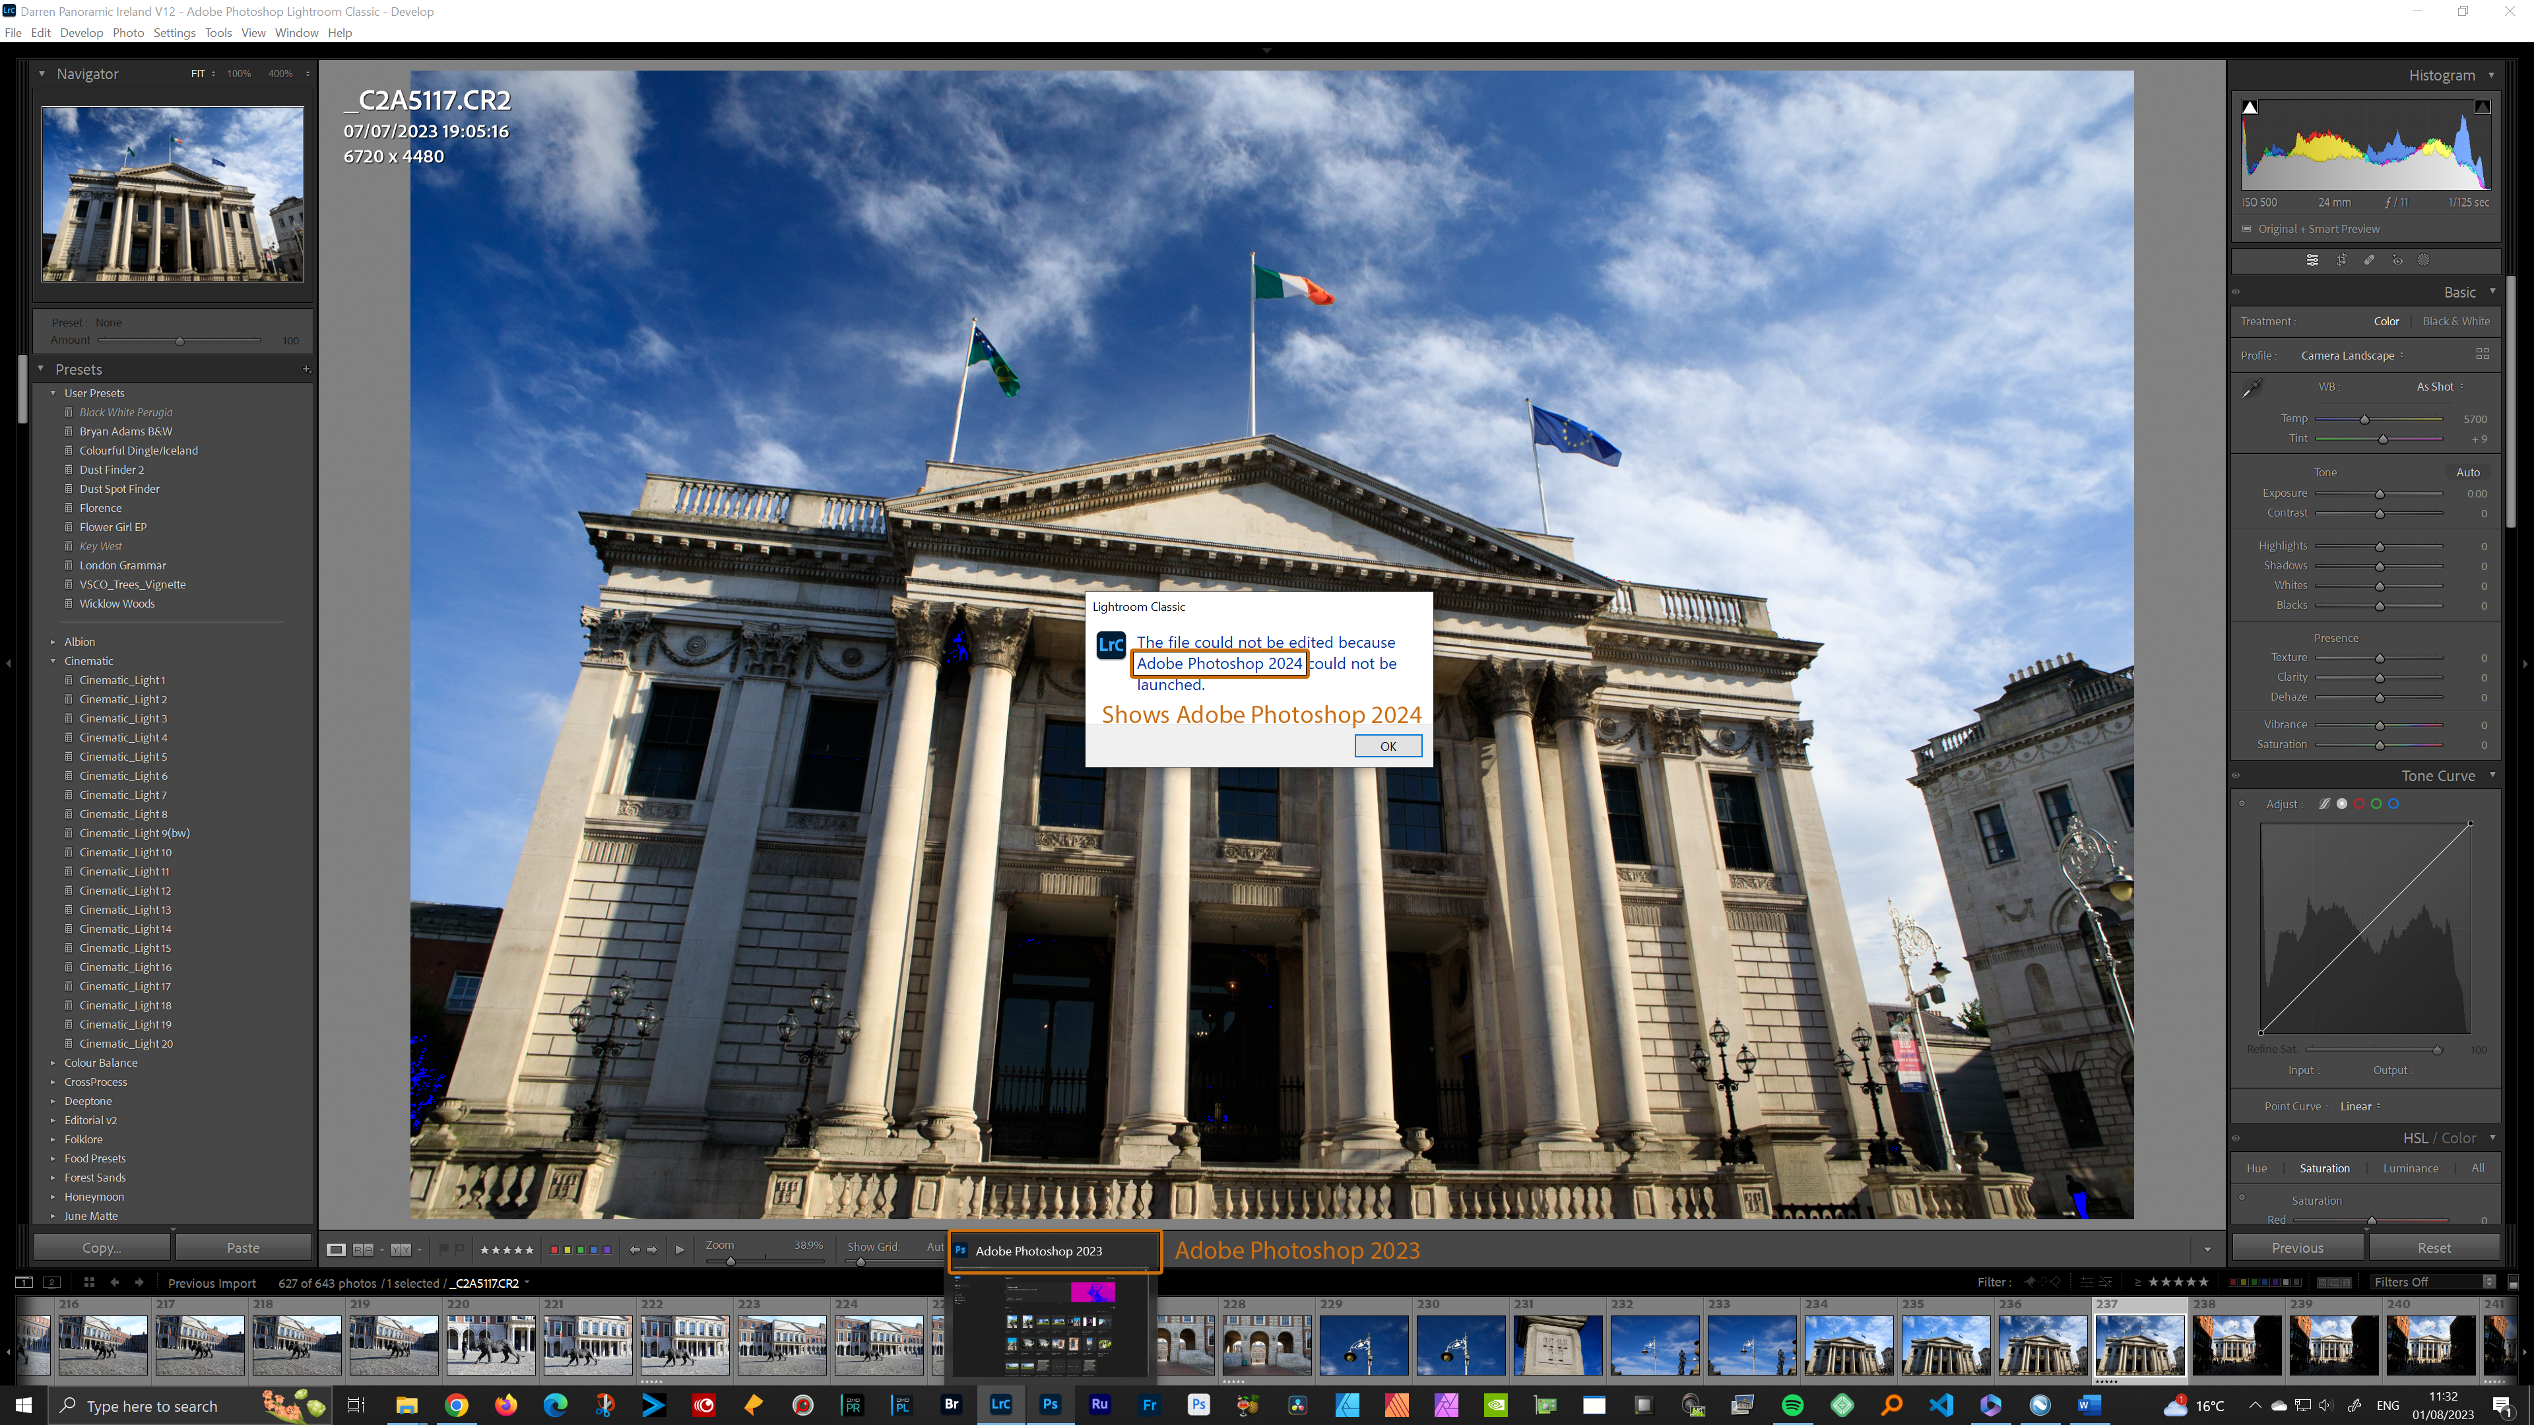Click the Reference view R|A icon

[363, 1249]
